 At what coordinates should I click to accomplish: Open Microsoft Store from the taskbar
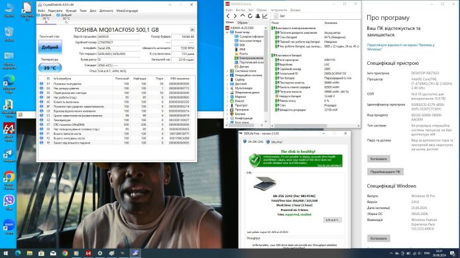point(41,253)
